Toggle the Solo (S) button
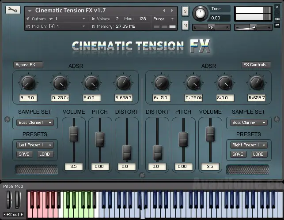The width and height of the screenshot is (284, 220). [185, 11]
